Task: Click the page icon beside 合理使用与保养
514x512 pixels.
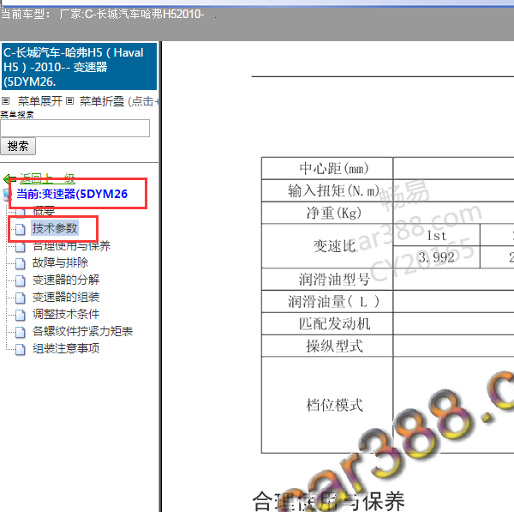Action: tap(21, 246)
